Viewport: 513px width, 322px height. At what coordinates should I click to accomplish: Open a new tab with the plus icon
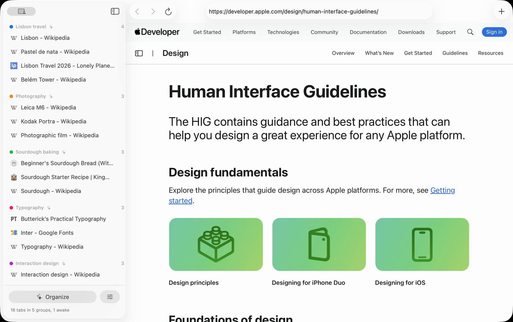pos(501,12)
